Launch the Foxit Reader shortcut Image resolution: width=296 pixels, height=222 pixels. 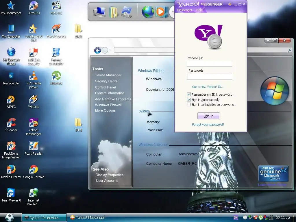click(x=34, y=148)
